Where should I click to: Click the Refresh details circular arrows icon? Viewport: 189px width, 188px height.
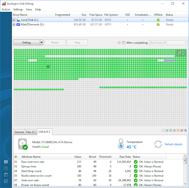click(158, 144)
